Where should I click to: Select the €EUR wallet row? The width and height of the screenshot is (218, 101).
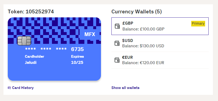[x=160, y=60]
